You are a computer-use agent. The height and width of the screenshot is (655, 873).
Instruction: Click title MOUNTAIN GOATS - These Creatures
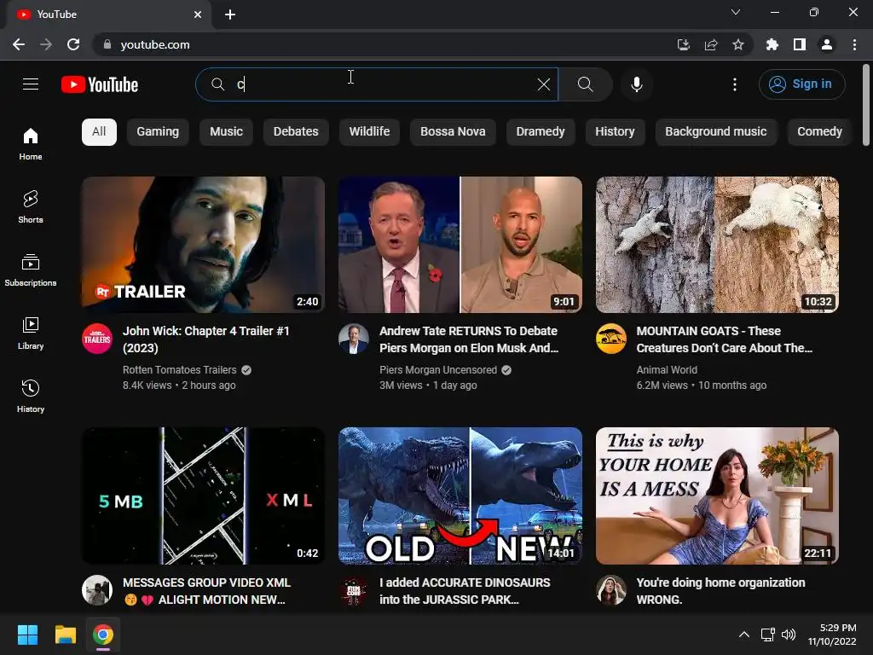725,339
